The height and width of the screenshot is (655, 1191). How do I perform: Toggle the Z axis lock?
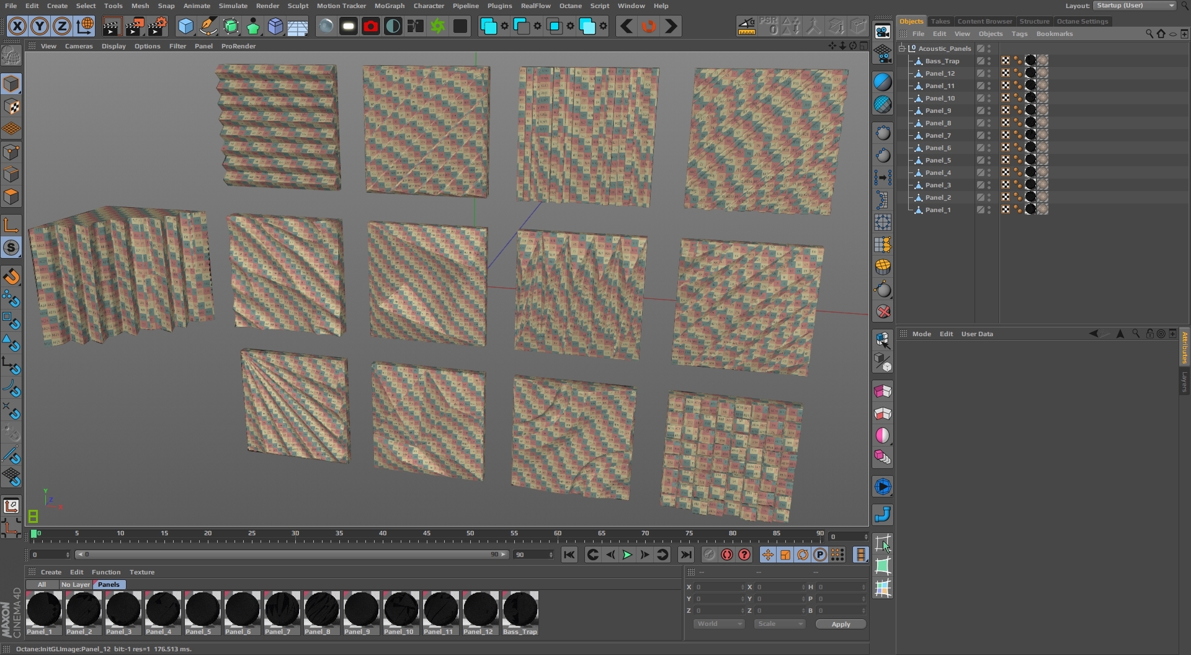click(x=62, y=27)
